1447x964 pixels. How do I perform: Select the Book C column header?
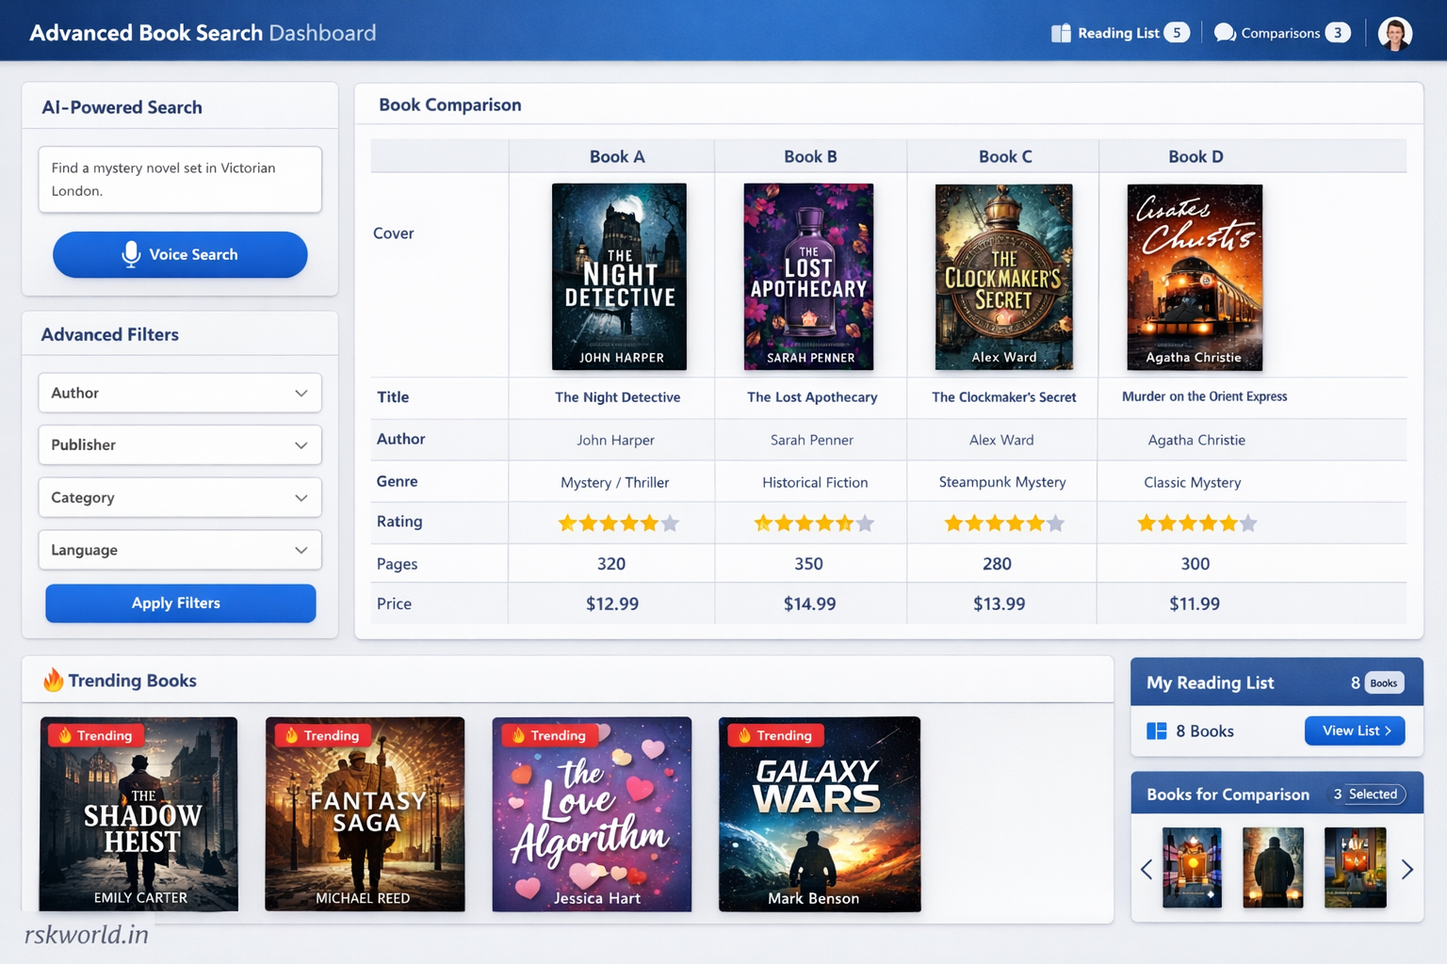click(1005, 156)
